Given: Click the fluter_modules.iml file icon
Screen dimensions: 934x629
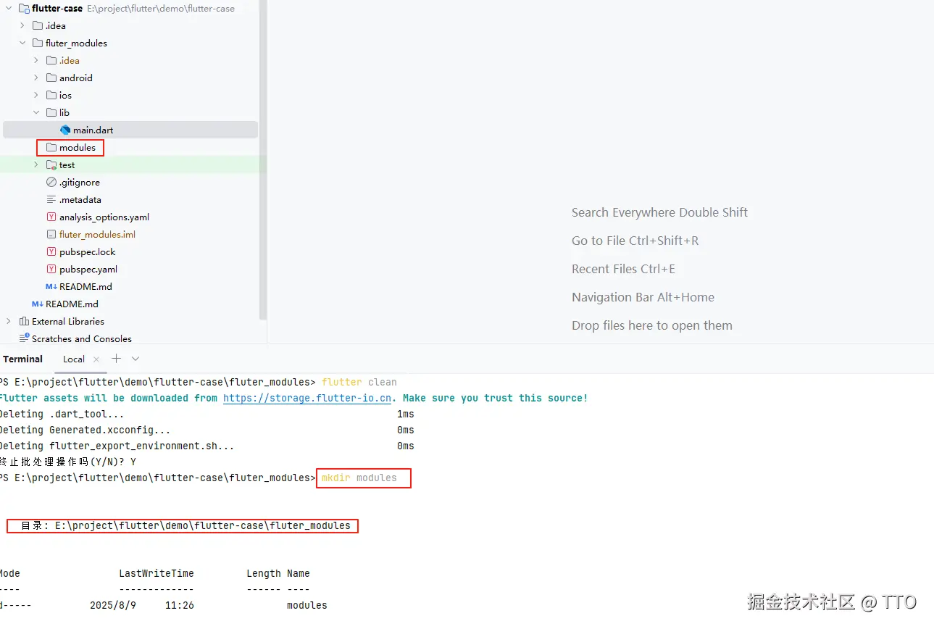Looking at the screenshot, I should [51, 235].
